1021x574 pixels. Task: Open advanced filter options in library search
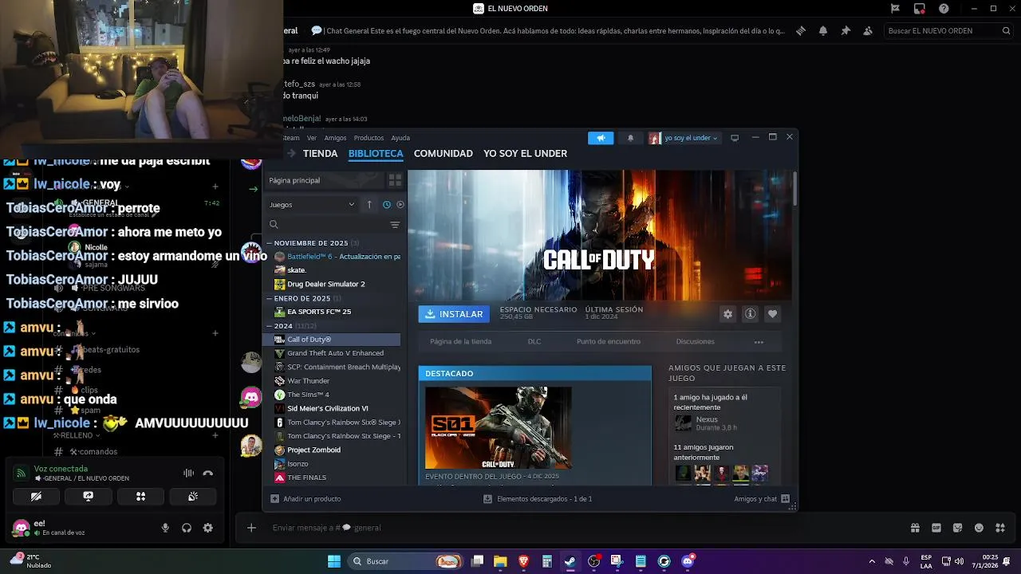click(395, 225)
